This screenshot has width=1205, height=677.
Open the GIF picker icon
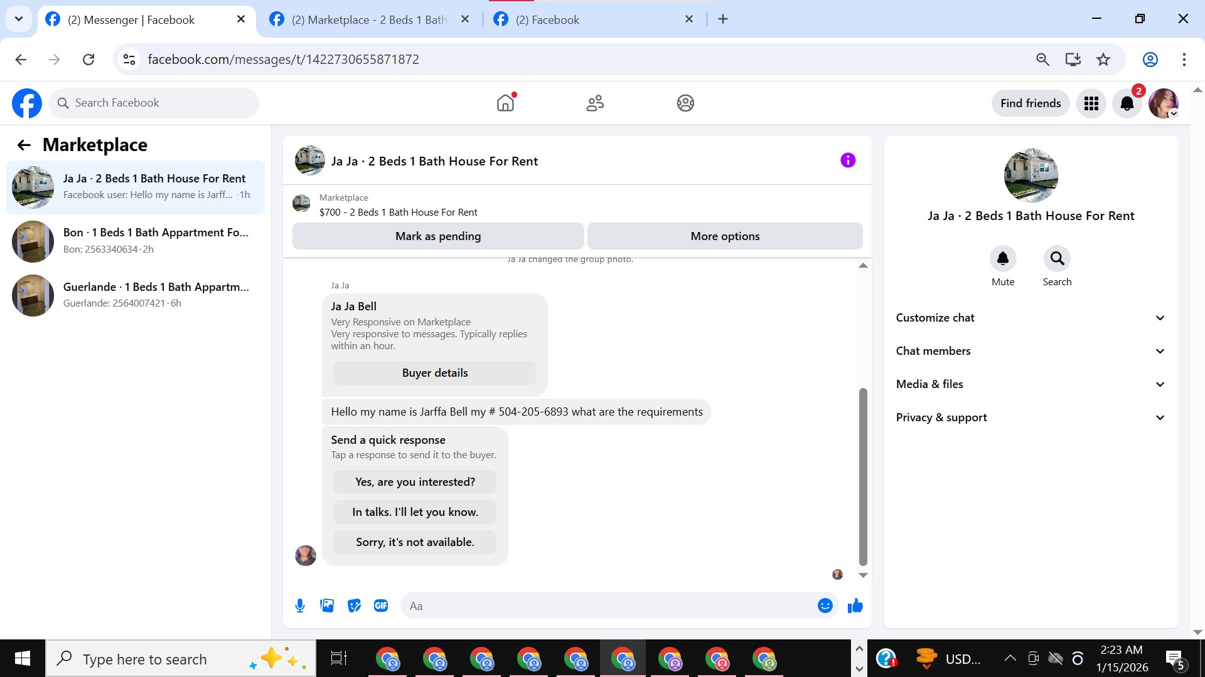pyautogui.click(x=381, y=606)
